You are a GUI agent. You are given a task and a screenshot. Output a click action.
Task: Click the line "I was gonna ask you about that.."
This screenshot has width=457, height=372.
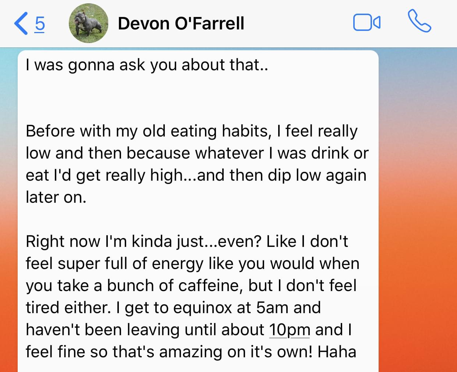[x=147, y=65]
